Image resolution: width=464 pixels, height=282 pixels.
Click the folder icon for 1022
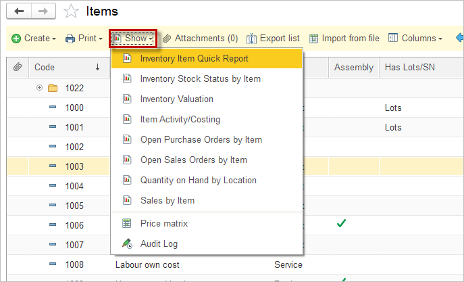53,88
